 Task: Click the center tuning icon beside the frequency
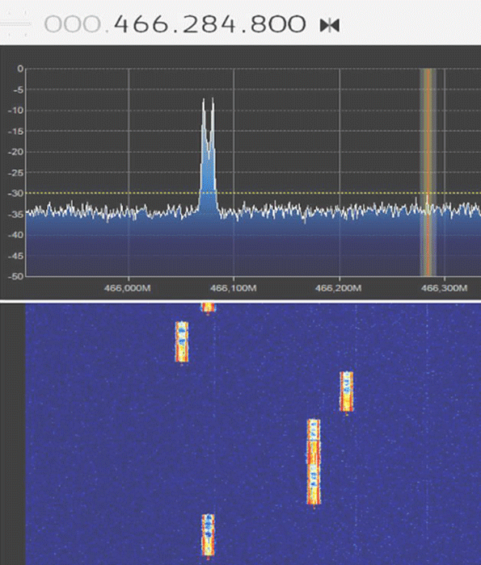coord(330,25)
